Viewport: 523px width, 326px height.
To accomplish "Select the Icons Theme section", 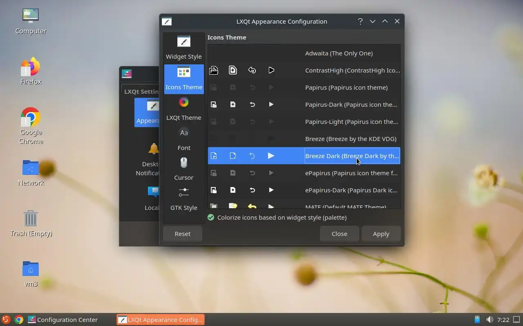I will click(x=184, y=79).
